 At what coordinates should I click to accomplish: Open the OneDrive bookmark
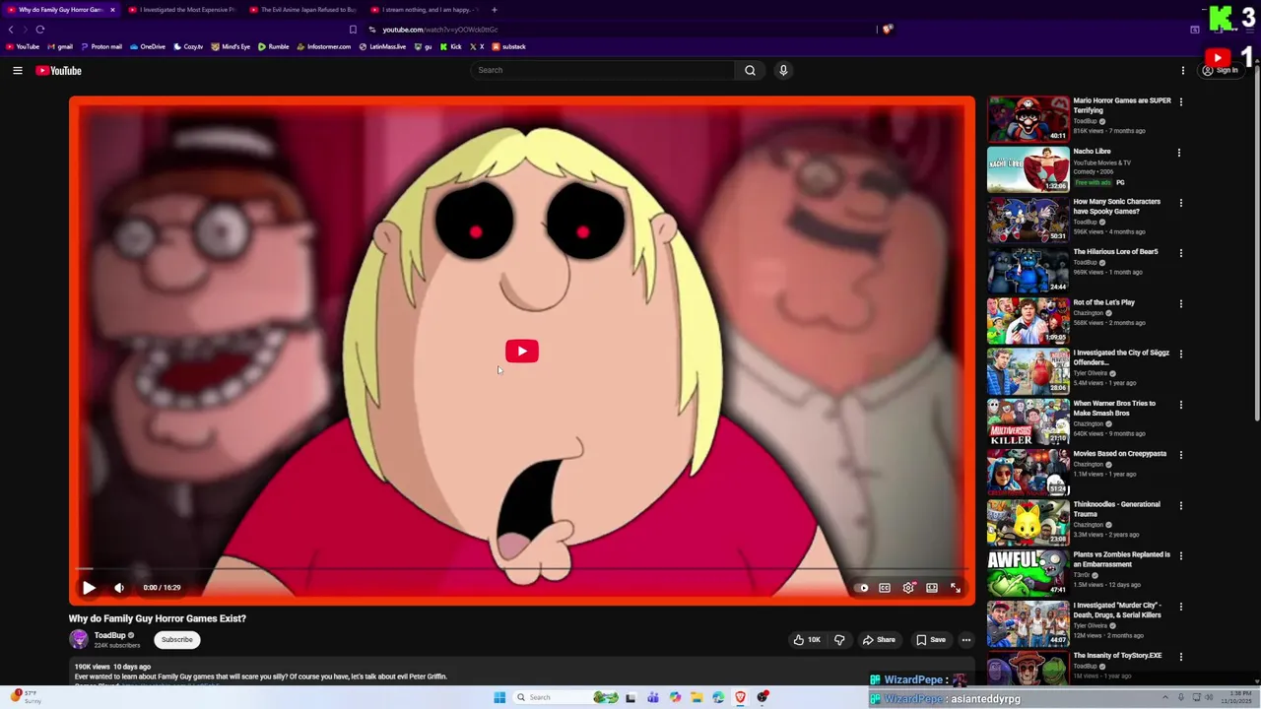coord(148,46)
